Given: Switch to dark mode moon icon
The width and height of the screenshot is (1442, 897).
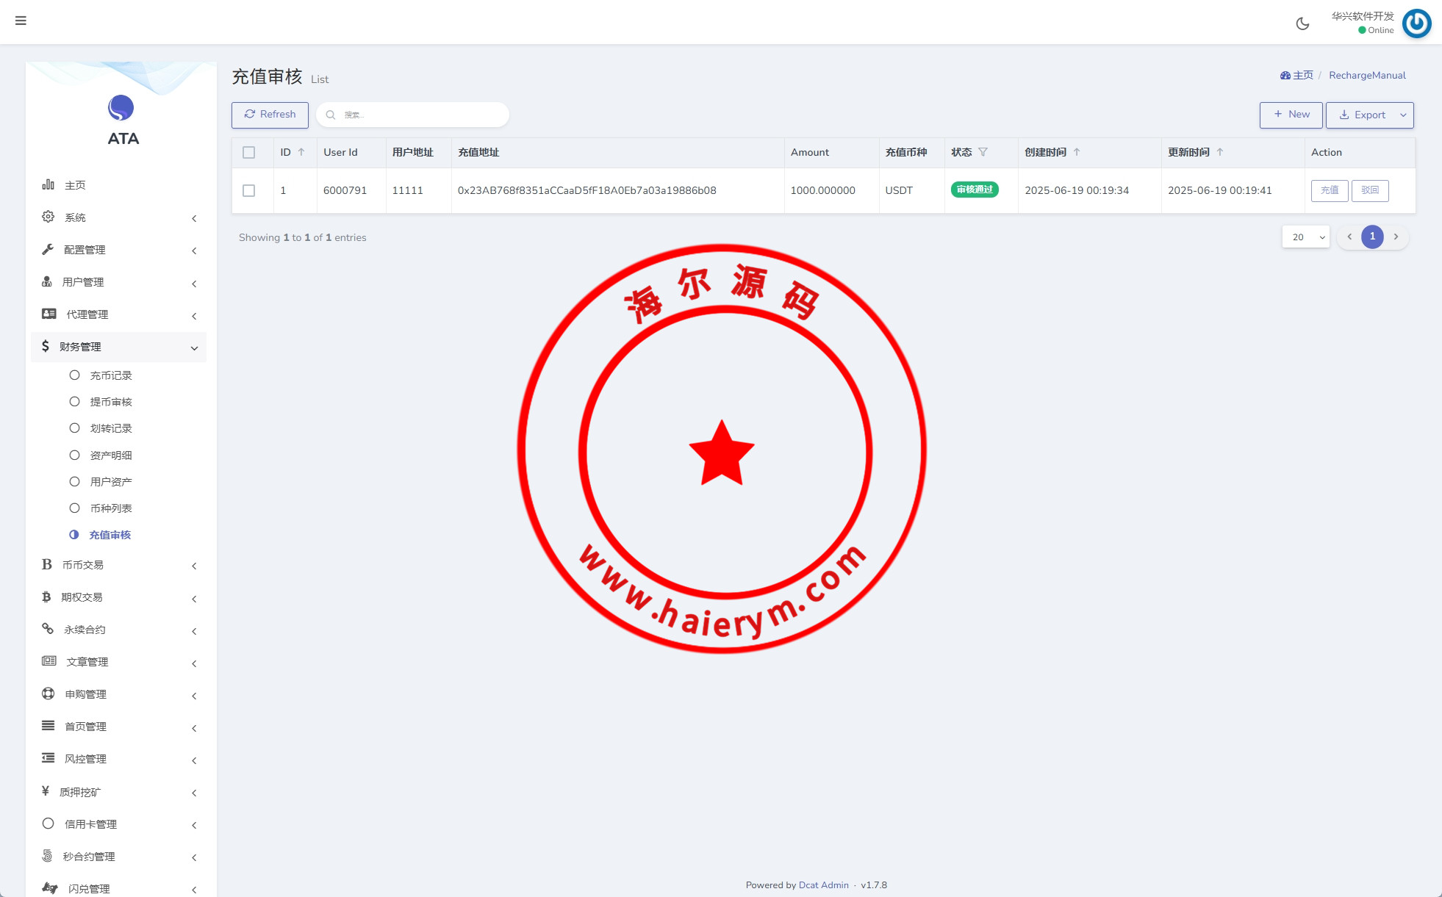Looking at the screenshot, I should [x=1302, y=24].
